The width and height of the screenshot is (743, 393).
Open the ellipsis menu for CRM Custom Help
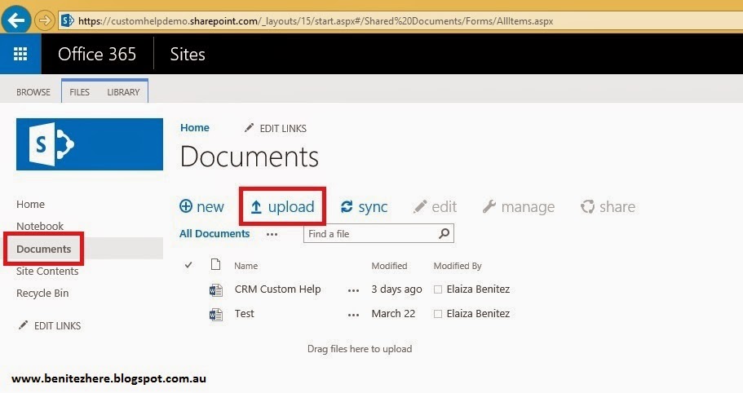(353, 290)
